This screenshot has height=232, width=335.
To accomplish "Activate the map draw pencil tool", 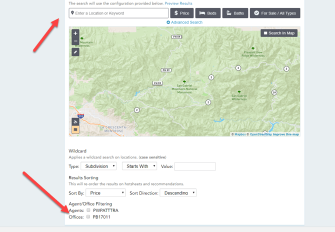I will click(75, 52).
